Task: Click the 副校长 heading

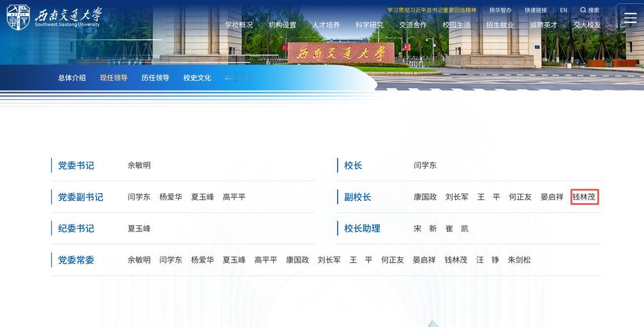Action: point(358,197)
